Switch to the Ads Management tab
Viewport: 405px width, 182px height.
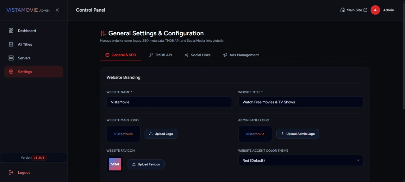241,55
